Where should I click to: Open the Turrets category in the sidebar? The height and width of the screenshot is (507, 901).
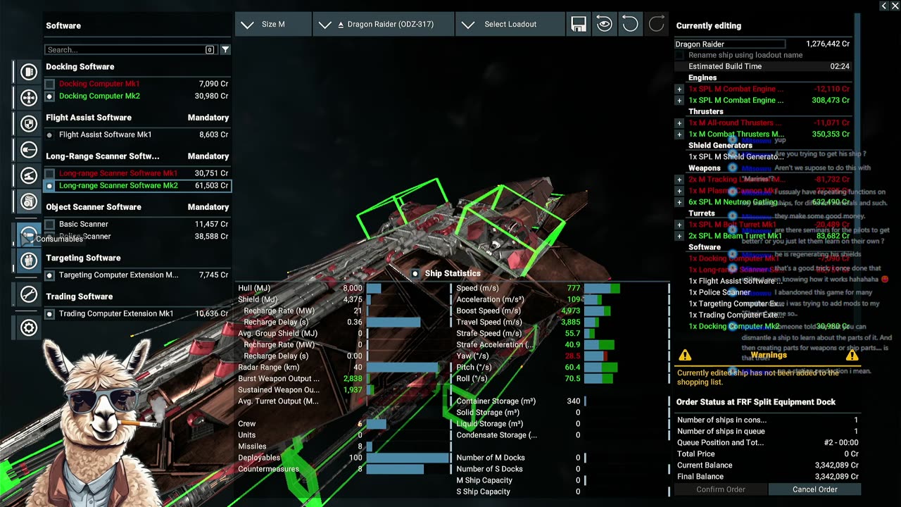pyautogui.click(x=29, y=175)
